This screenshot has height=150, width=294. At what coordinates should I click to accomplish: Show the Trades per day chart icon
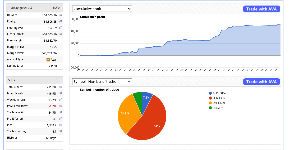tap(60, 131)
